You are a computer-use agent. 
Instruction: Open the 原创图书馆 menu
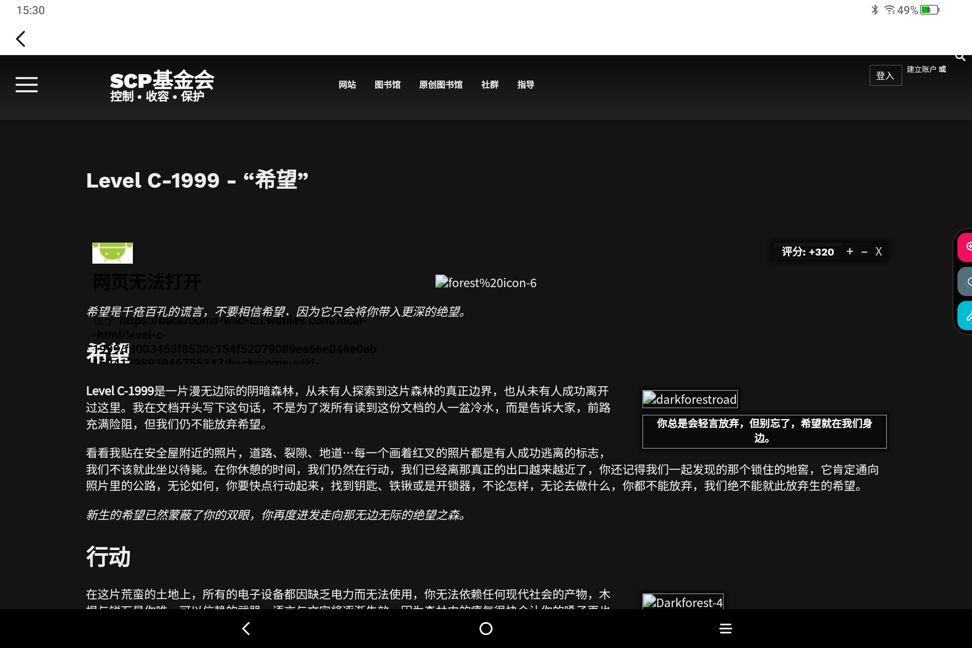pos(441,85)
